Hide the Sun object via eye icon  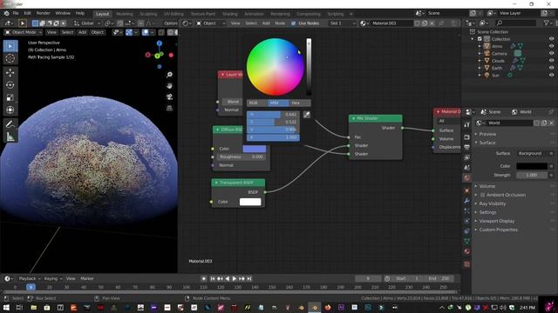(551, 76)
